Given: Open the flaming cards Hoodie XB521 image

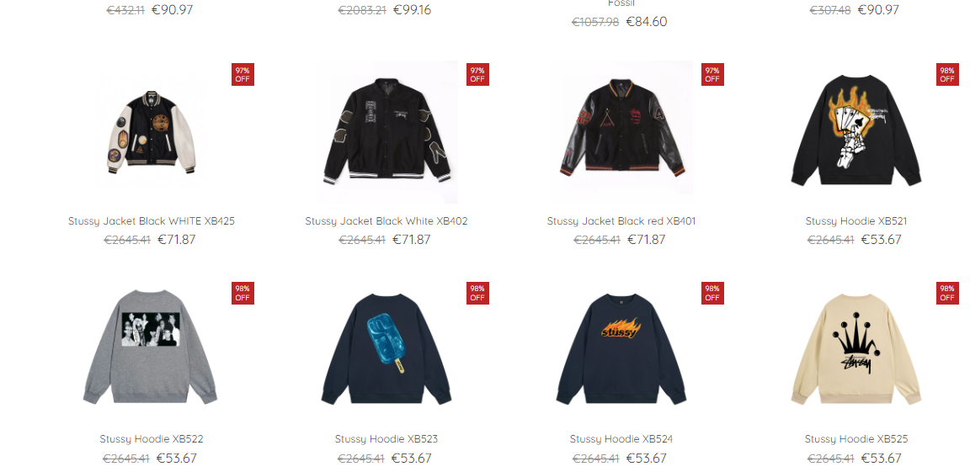Looking at the screenshot, I should pos(856,132).
